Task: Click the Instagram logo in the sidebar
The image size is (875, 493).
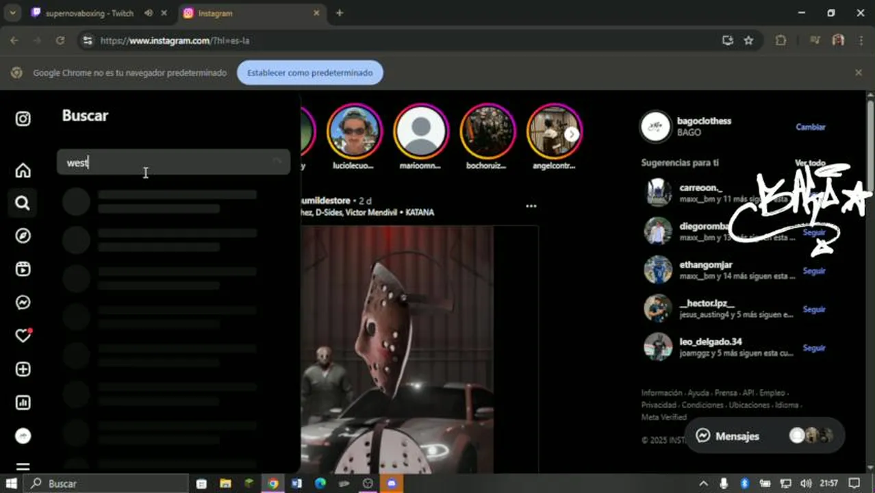Action: (x=23, y=118)
